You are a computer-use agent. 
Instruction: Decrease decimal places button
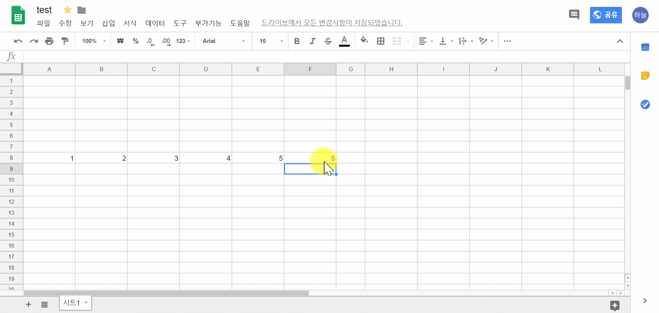pos(150,41)
